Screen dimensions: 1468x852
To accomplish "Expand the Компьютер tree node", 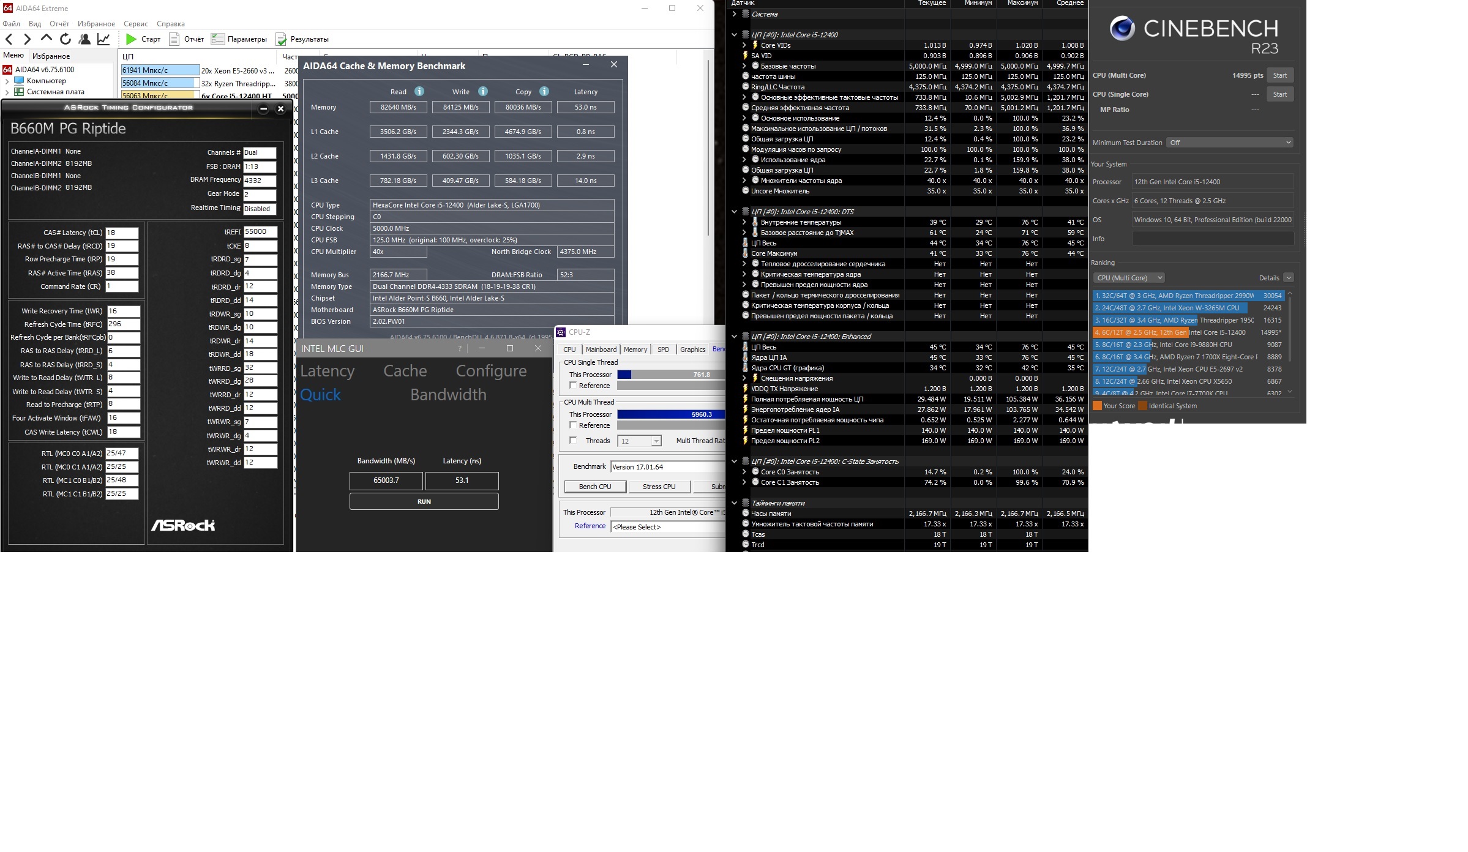I will (7, 81).
